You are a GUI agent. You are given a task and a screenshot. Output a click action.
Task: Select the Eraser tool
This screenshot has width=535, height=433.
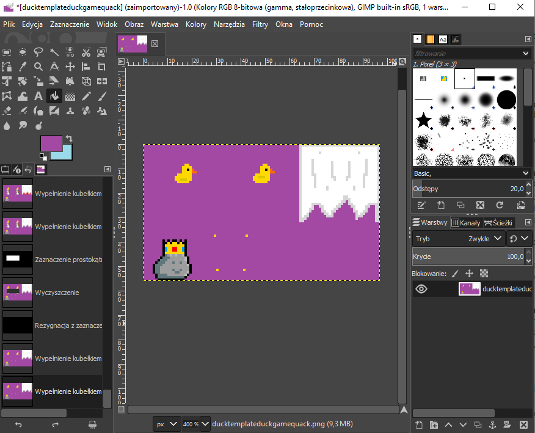point(7,111)
